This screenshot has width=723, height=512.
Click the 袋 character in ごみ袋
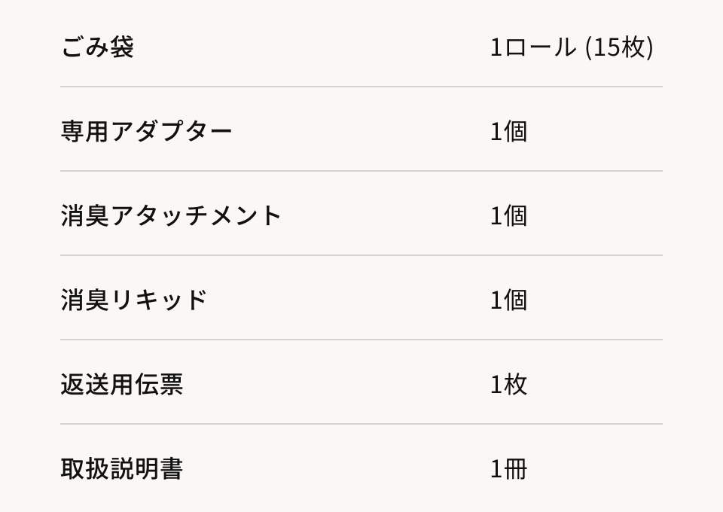point(122,47)
